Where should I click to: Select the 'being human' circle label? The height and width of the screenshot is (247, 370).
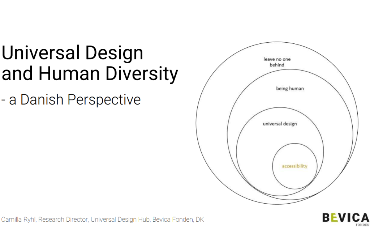[x=290, y=89]
